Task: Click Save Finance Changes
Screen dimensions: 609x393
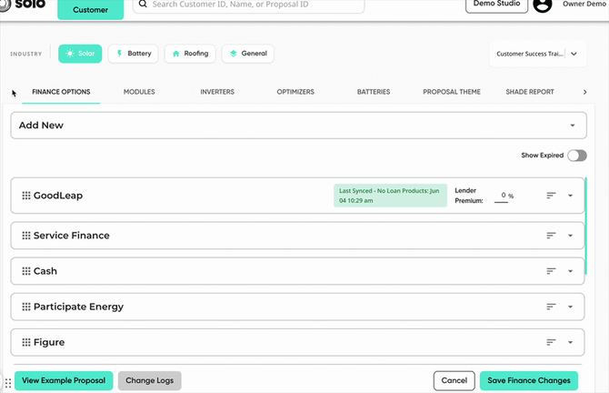Action: click(529, 380)
